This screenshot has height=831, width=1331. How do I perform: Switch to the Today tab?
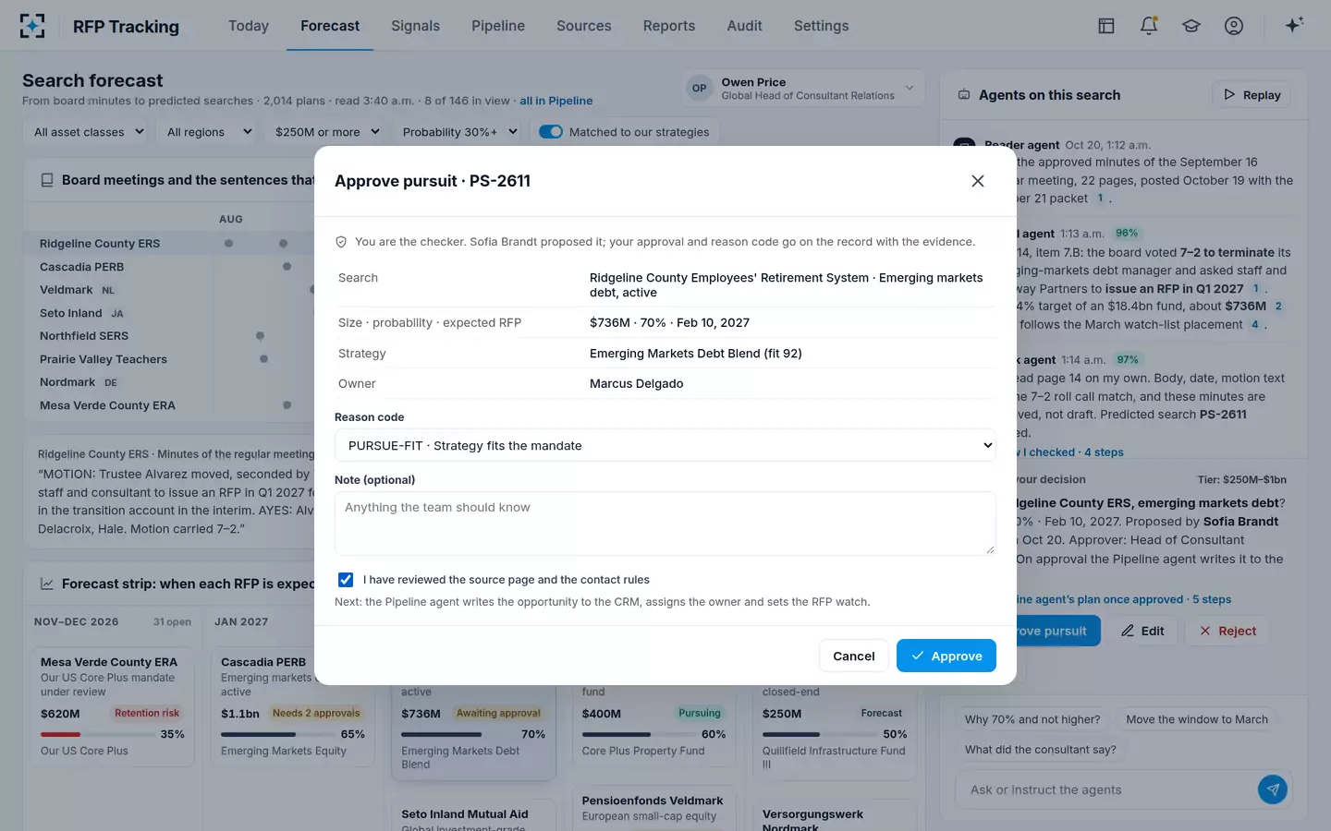[x=249, y=26]
